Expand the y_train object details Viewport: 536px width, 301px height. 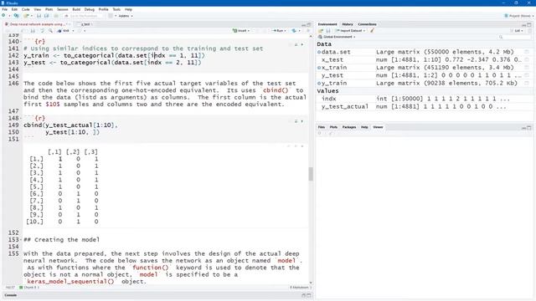click(x=319, y=83)
